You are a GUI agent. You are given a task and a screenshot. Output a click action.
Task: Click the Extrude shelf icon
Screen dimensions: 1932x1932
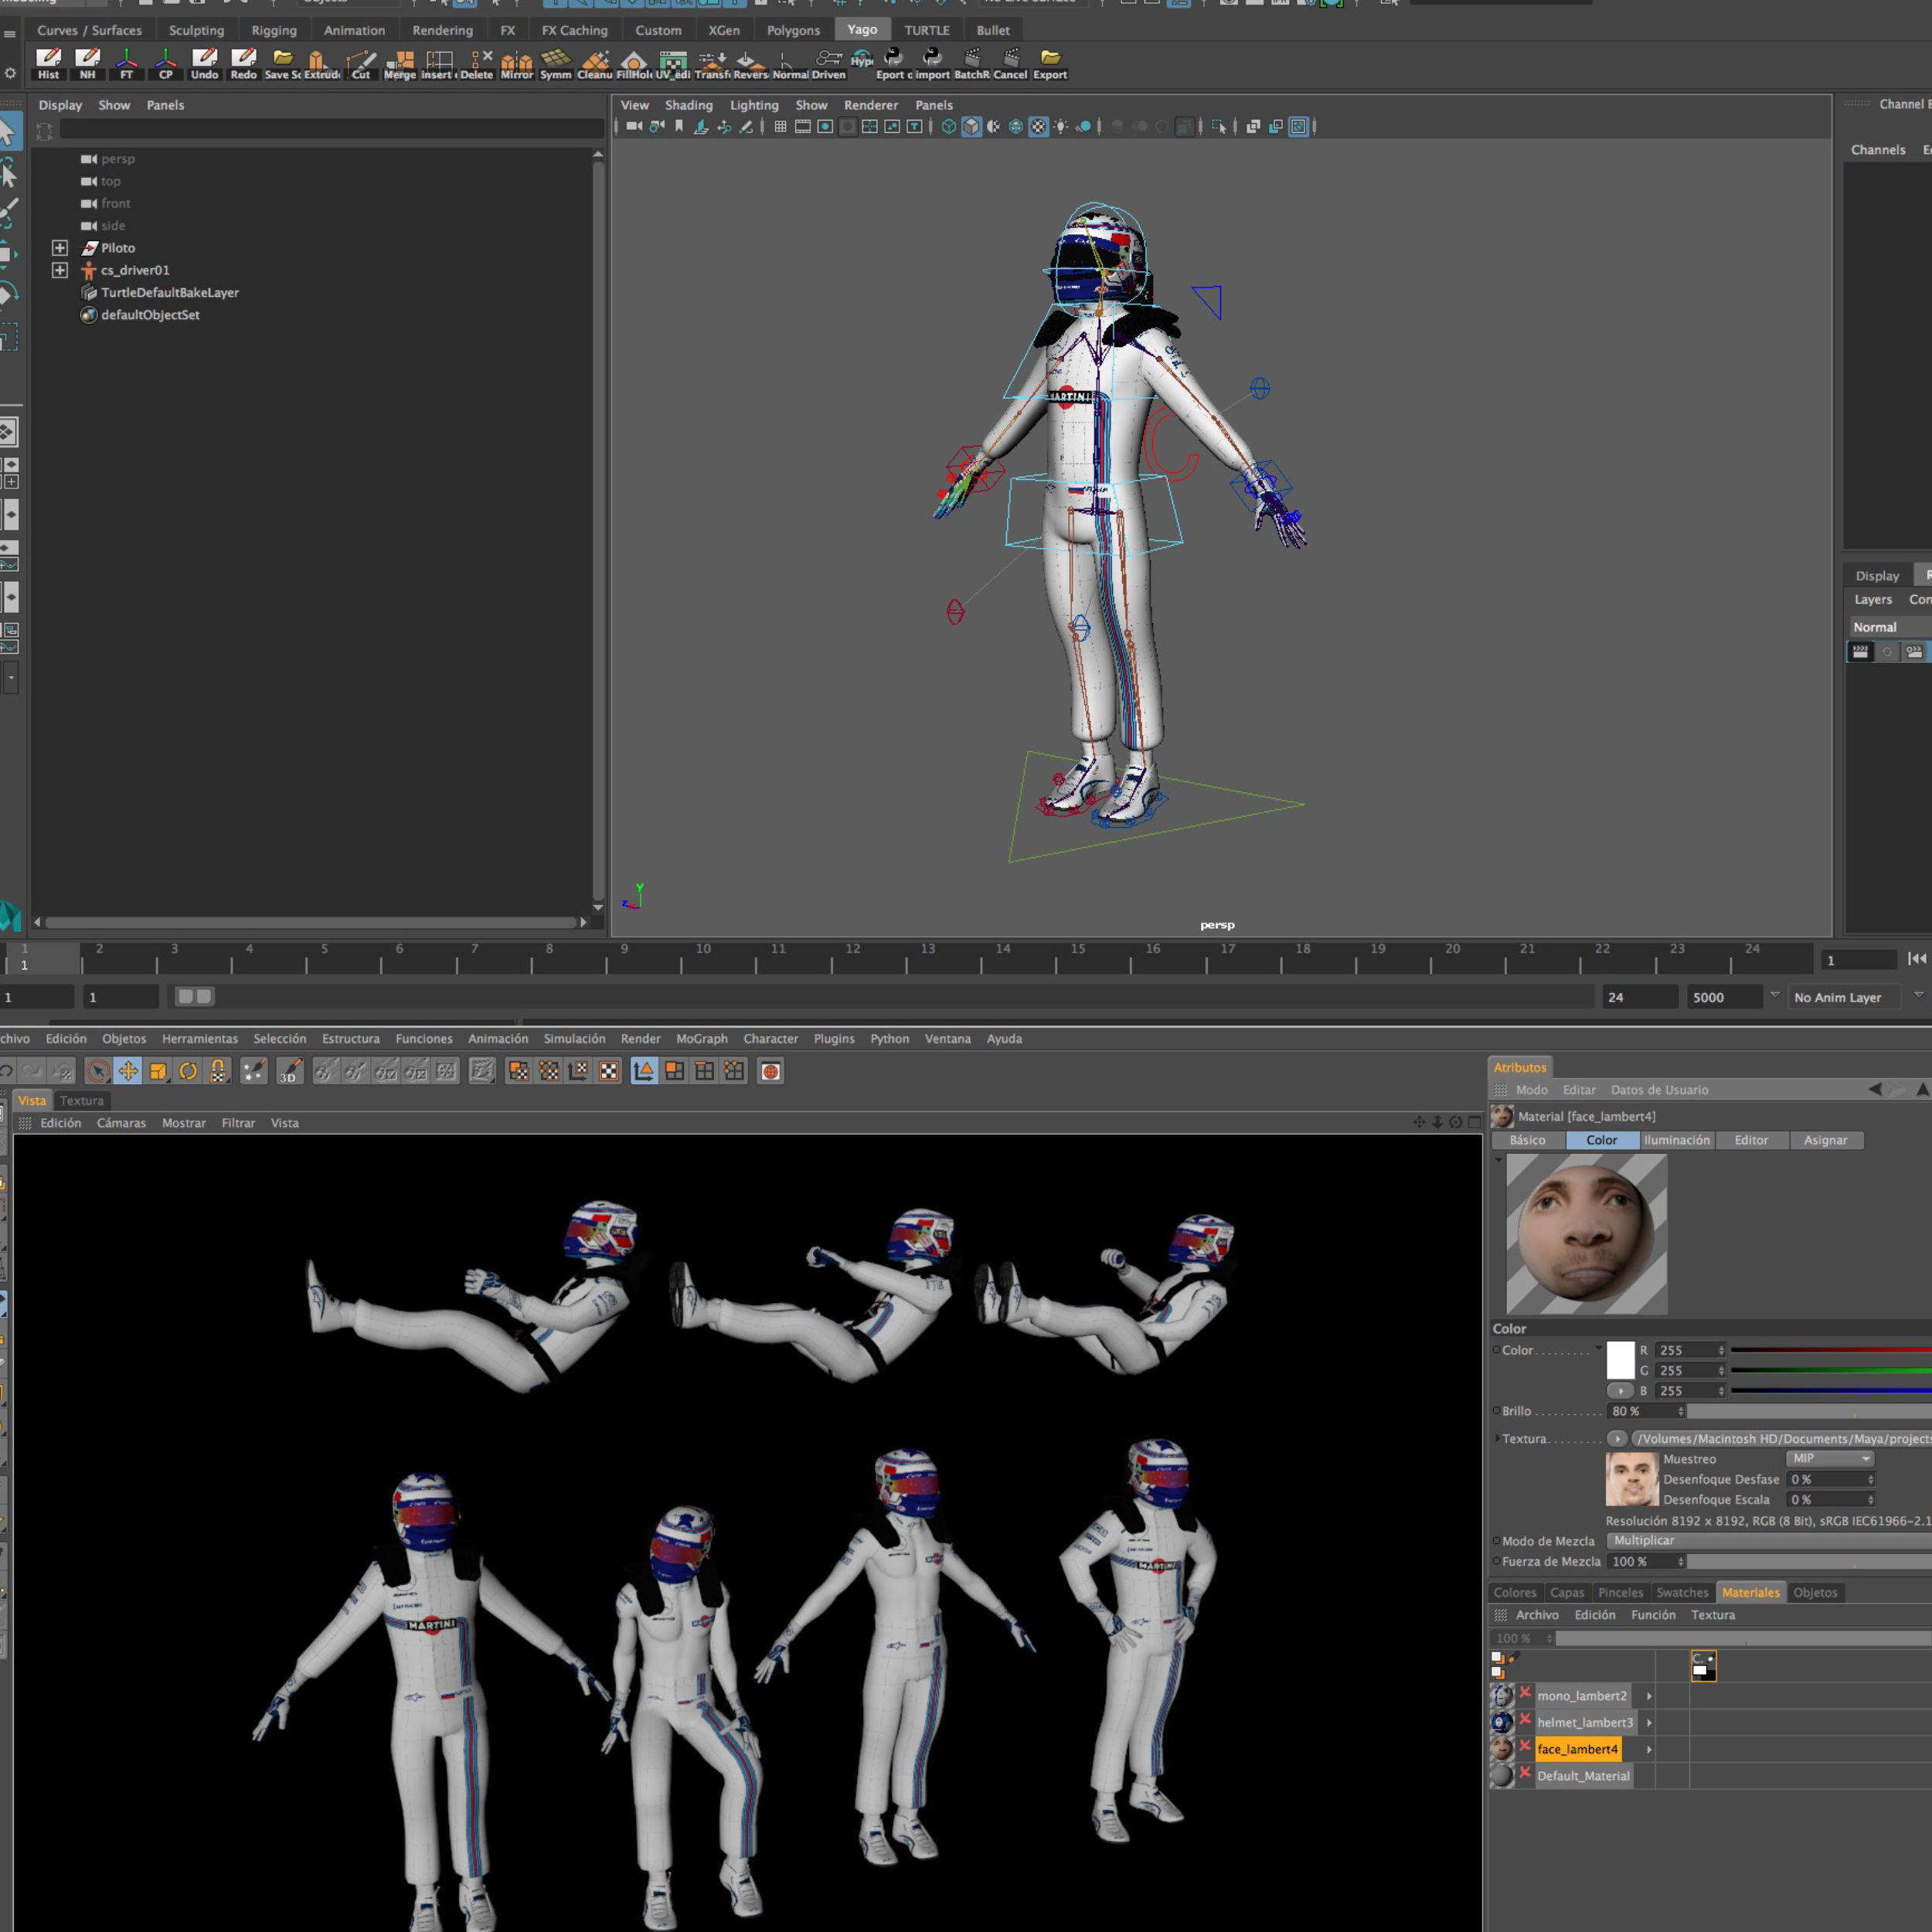tap(319, 63)
